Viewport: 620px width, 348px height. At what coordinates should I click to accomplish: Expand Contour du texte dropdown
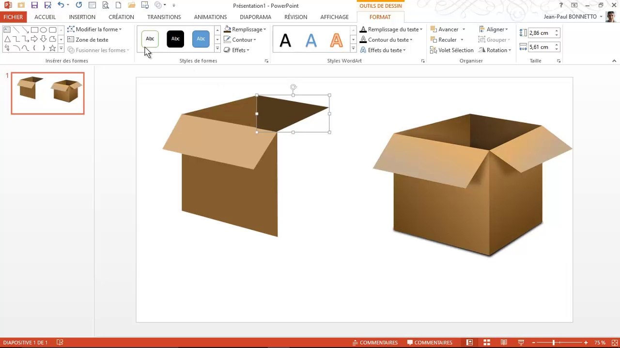[x=387, y=40]
